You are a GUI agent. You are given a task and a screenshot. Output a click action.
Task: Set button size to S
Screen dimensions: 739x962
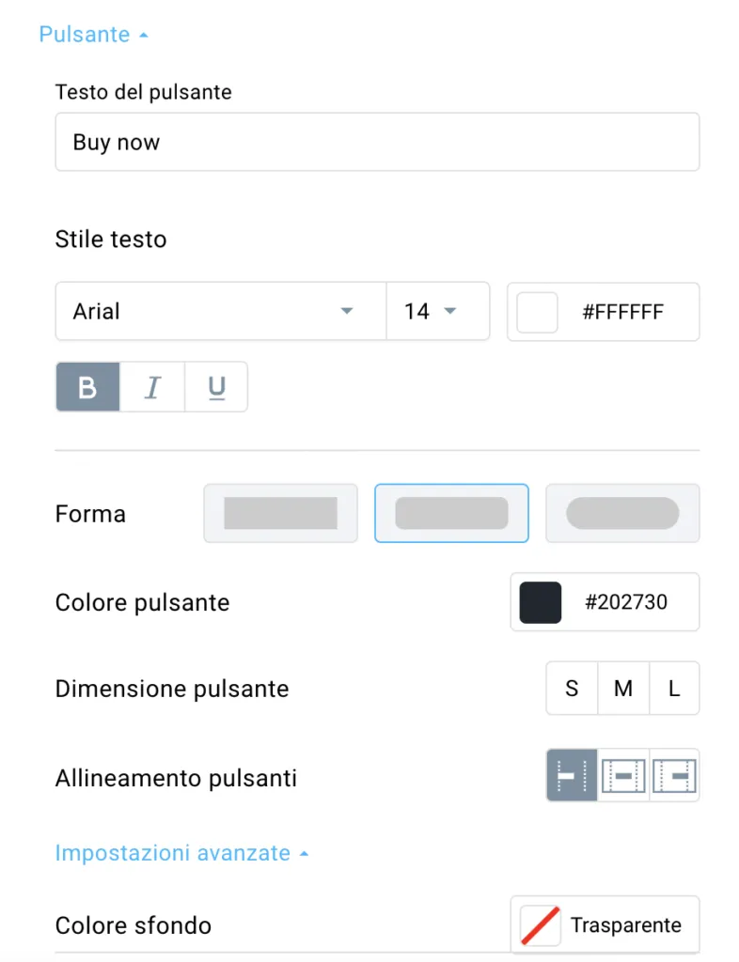tap(572, 689)
